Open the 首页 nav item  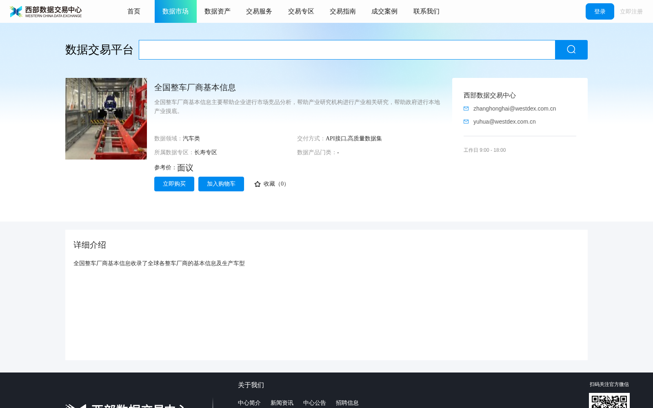click(x=134, y=11)
